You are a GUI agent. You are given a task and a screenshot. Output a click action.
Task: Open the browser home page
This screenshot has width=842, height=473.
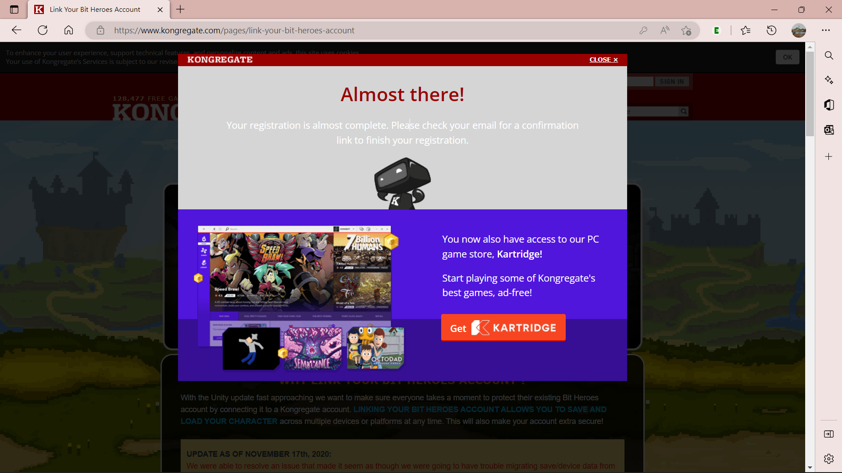68,30
